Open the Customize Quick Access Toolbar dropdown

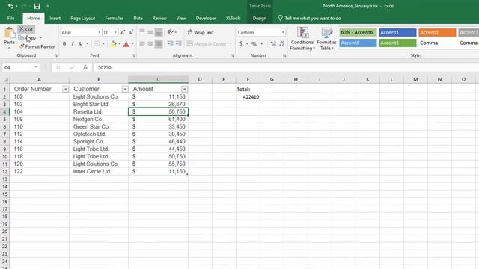pos(48,6)
